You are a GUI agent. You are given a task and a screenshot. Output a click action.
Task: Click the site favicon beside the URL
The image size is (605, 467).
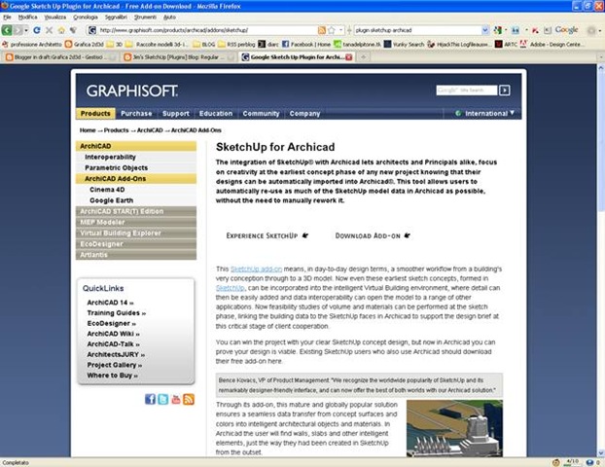coord(92,30)
